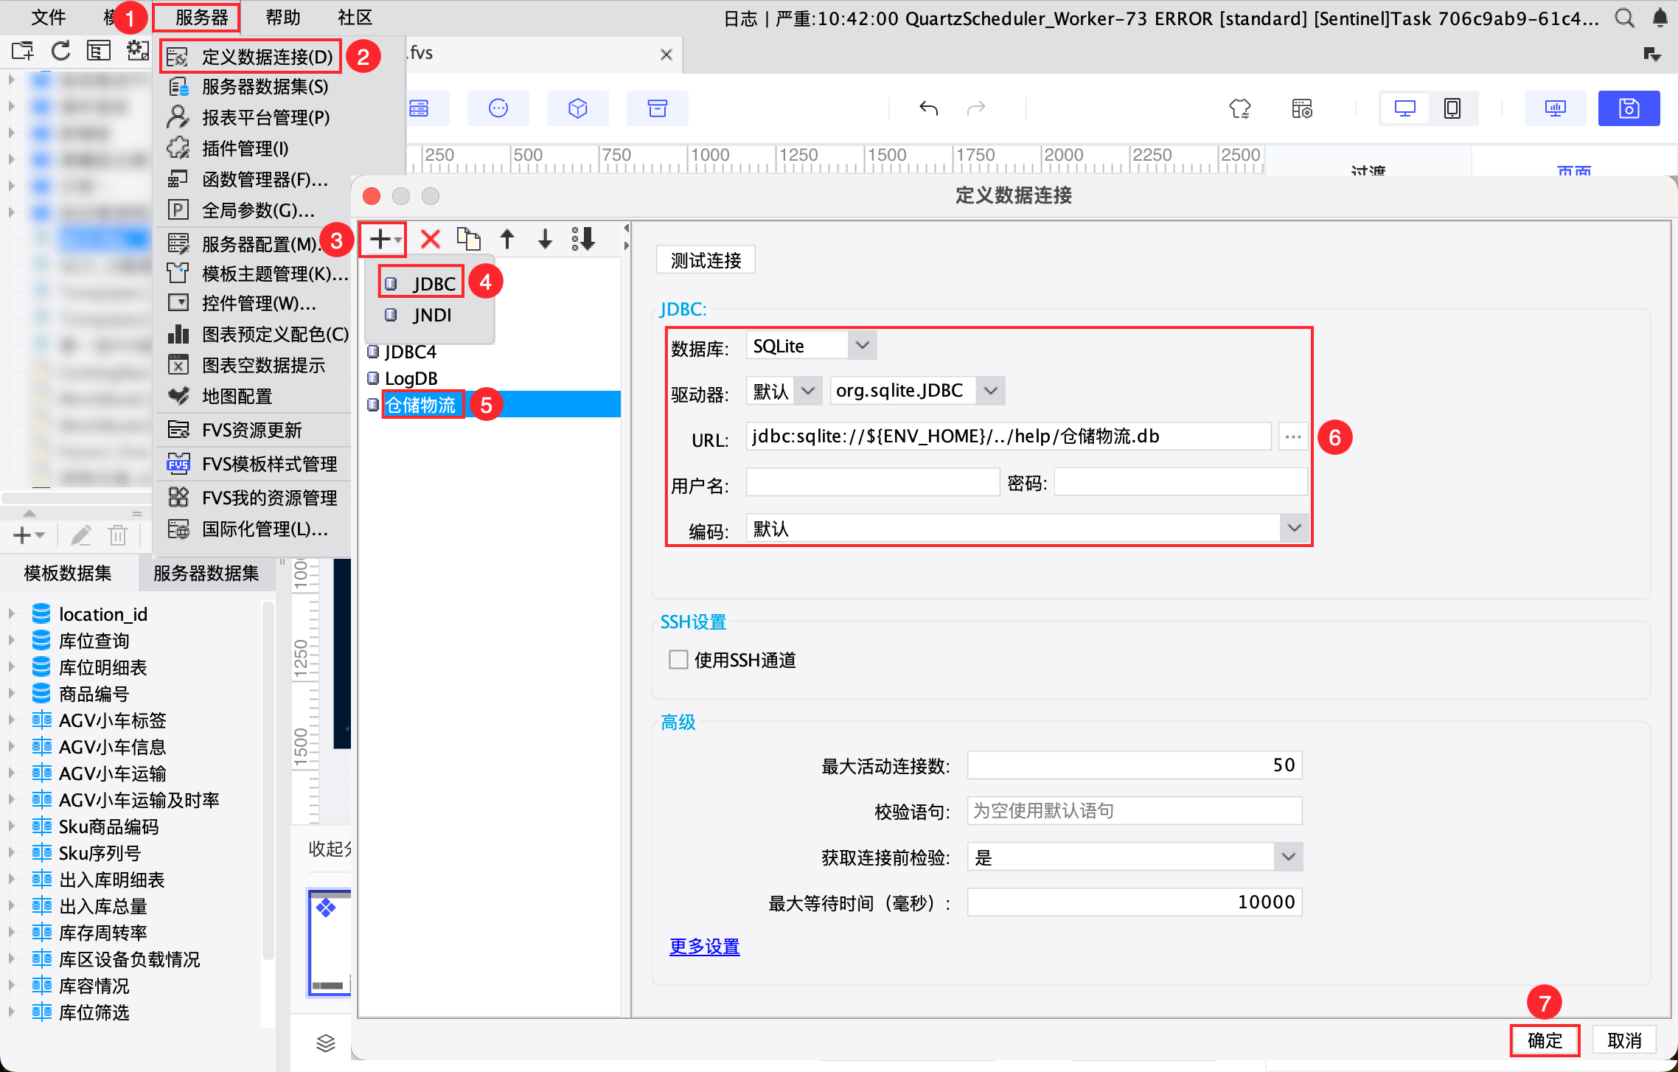The height and width of the screenshot is (1072, 1678).
Task: Expand the location_id dataset tree node
Action: coord(12,613)
